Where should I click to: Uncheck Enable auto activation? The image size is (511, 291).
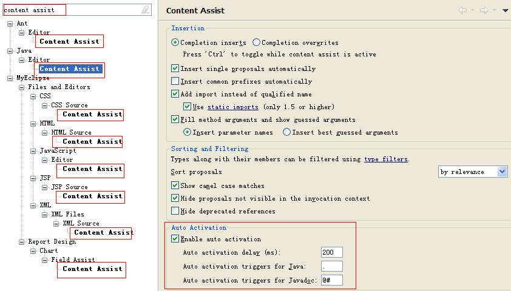click(x=175, y=239)
